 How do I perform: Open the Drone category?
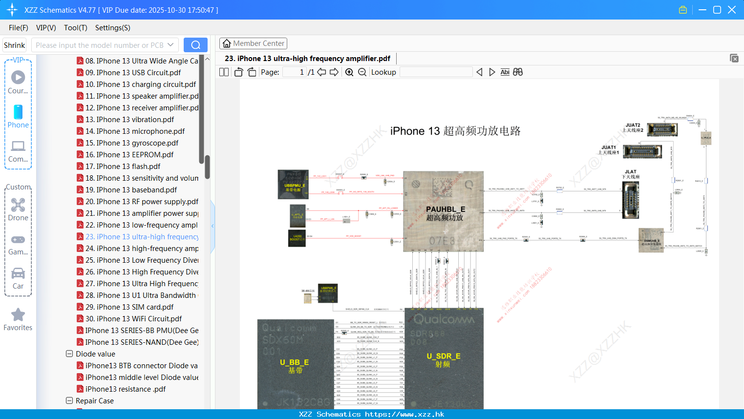18,209
